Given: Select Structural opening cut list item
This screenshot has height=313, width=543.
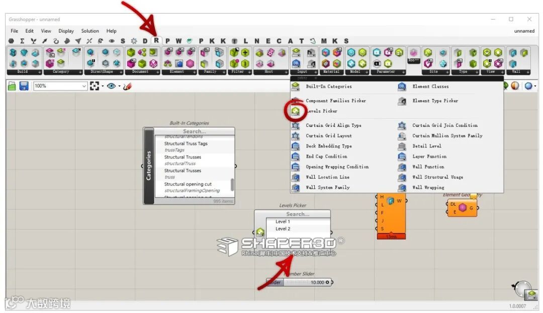Looking at the screenshot, I should (x=188, y=184).
